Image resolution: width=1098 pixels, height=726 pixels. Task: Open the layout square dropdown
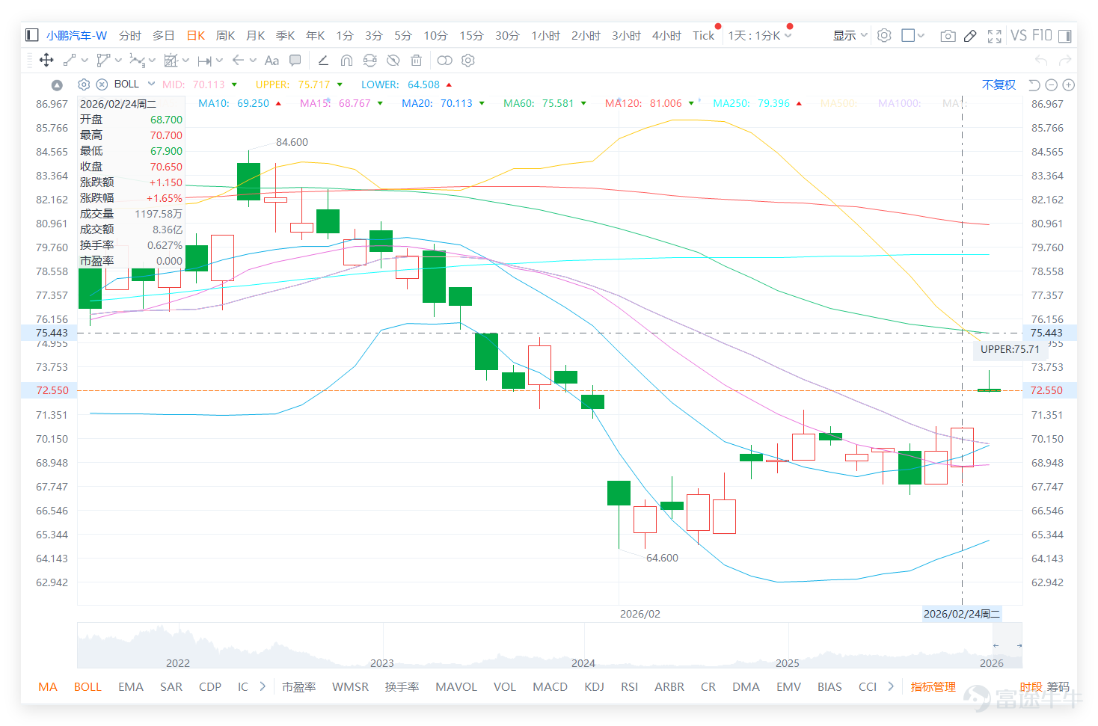(913, 35)
